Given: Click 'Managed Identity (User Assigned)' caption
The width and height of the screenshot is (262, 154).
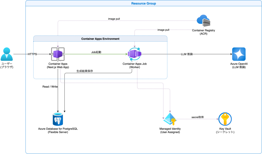Looking at the screenshot, I should point(170,130).
